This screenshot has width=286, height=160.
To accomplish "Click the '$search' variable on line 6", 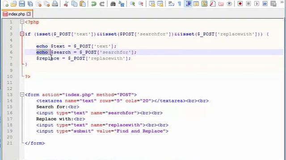I will 61,52.
